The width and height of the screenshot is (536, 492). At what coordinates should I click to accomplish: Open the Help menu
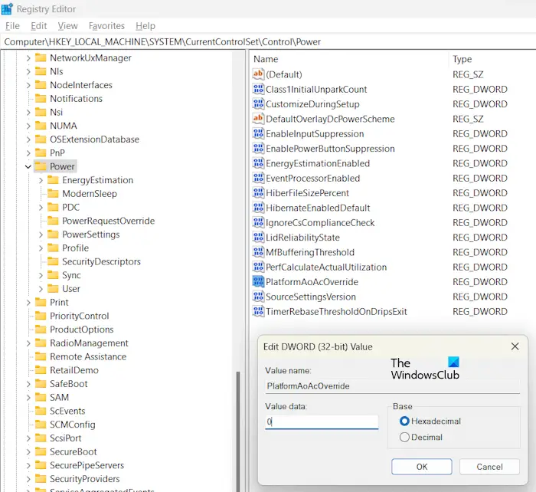point(145,26)
